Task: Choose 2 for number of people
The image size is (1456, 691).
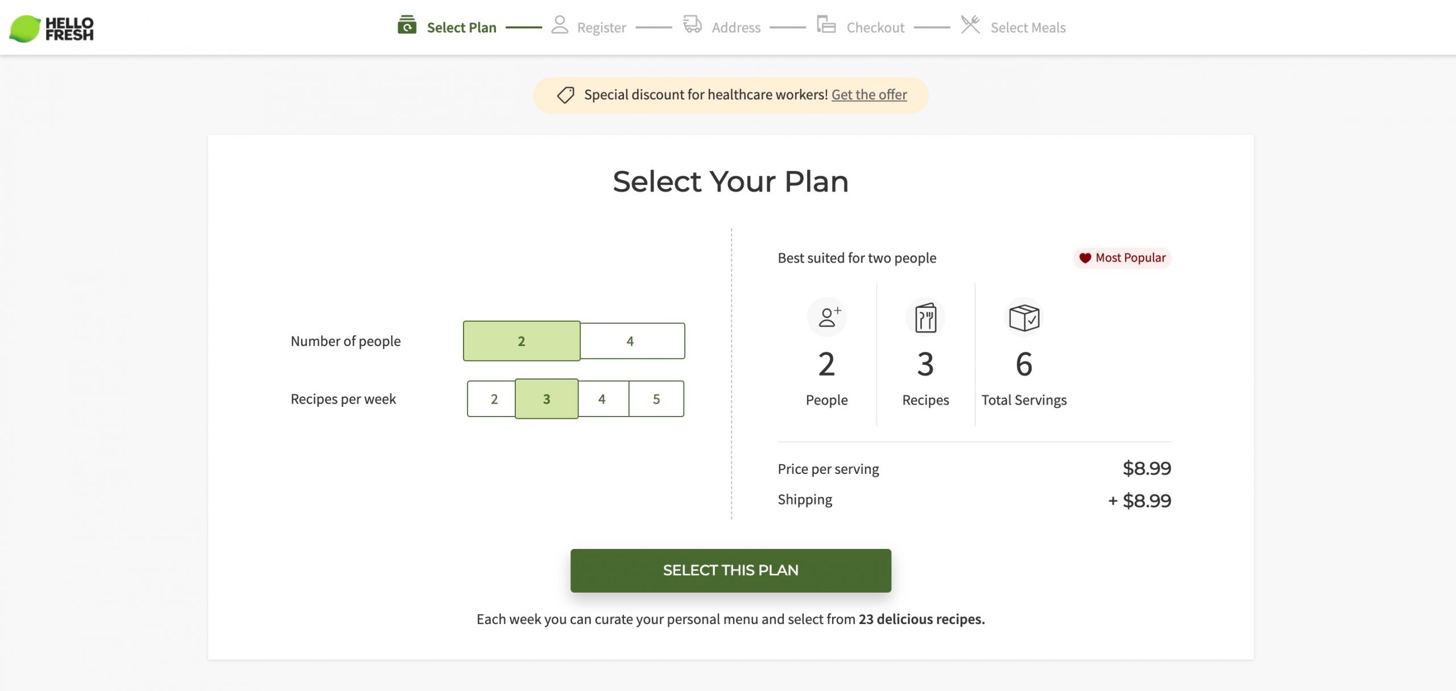Action: (x=522, y=341)
